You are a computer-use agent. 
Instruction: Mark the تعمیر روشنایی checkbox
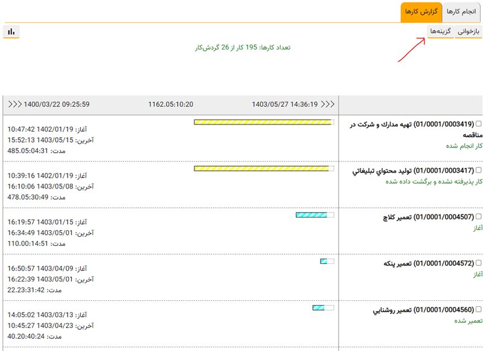click(479, 310)
